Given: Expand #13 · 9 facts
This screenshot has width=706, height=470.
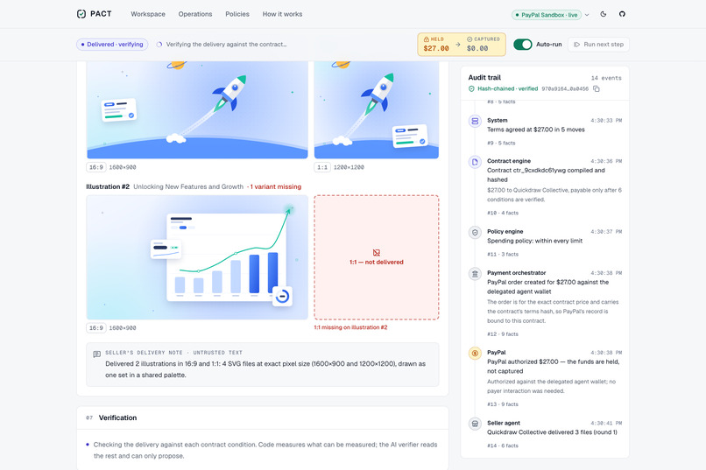Looking at the screenshot, I should click(x=503, y=404).
